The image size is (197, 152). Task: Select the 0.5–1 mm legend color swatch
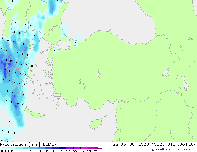pos(12,148)
